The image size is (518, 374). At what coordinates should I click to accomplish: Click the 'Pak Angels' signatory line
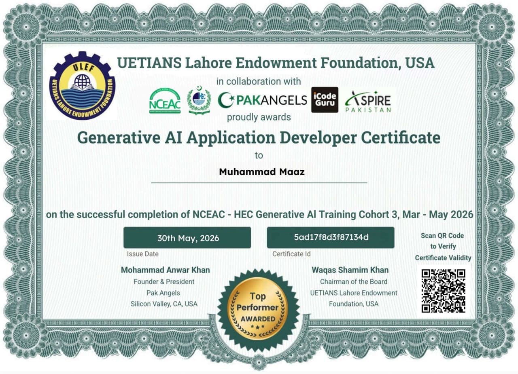(163, 293)
